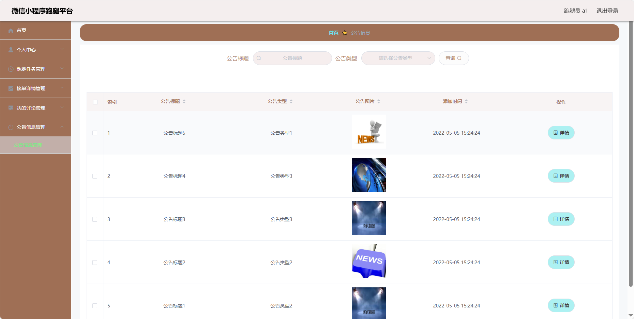Click 退出登录 to log out

pos(607,11)
